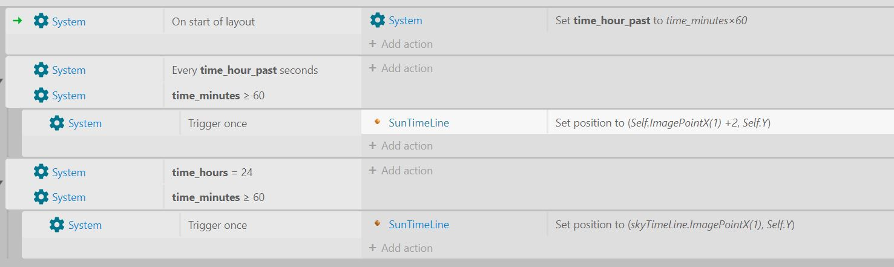The image size is (894, 267).
Task: Add action below first SunTimeLine position
Action: 401,146
